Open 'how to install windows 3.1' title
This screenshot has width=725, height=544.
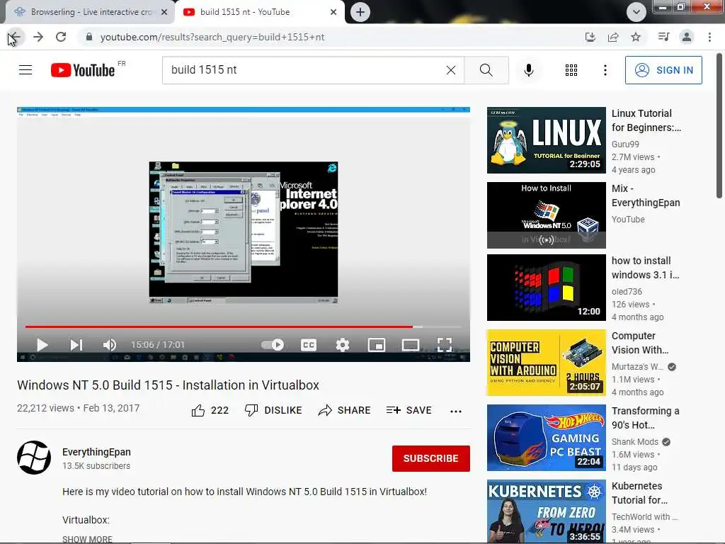(x=646, y=268)
